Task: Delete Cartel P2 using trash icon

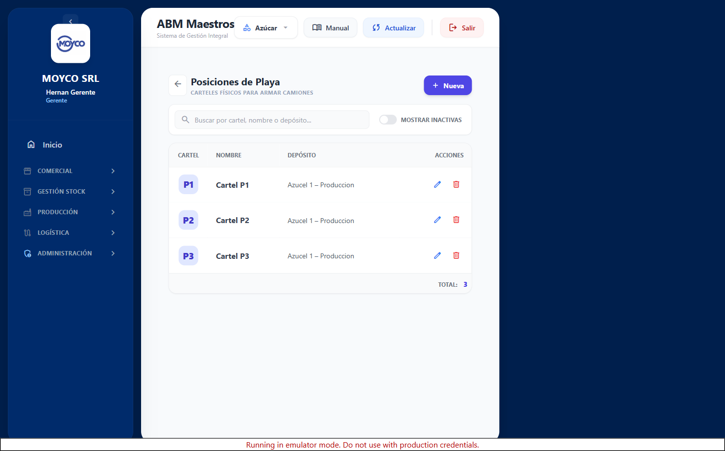Action: pyautogui.click(x=456, y=220)
